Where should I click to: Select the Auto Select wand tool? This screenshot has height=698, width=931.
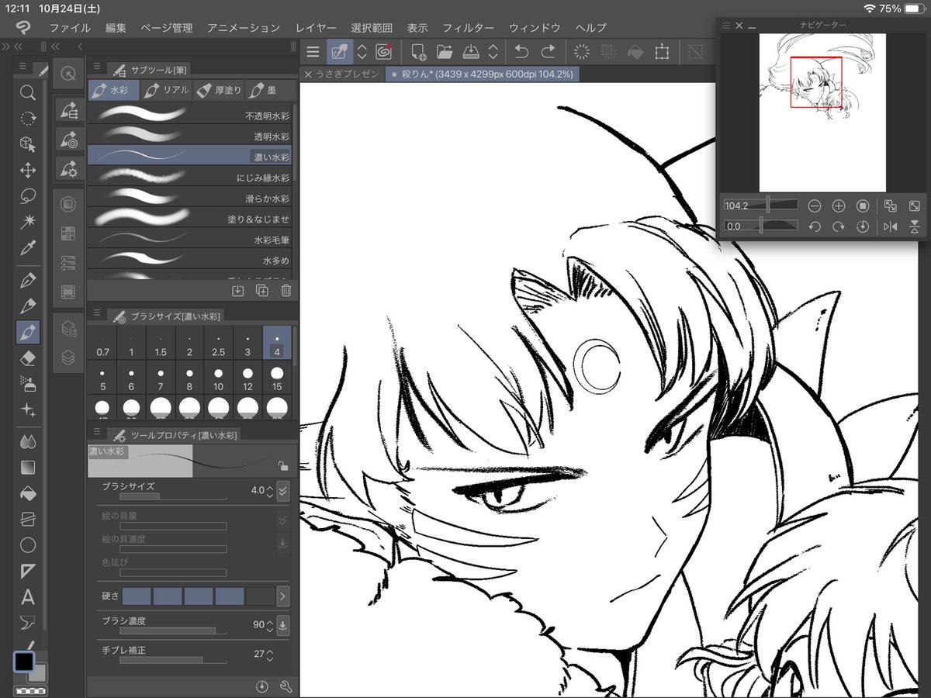(x=28, y=222)
